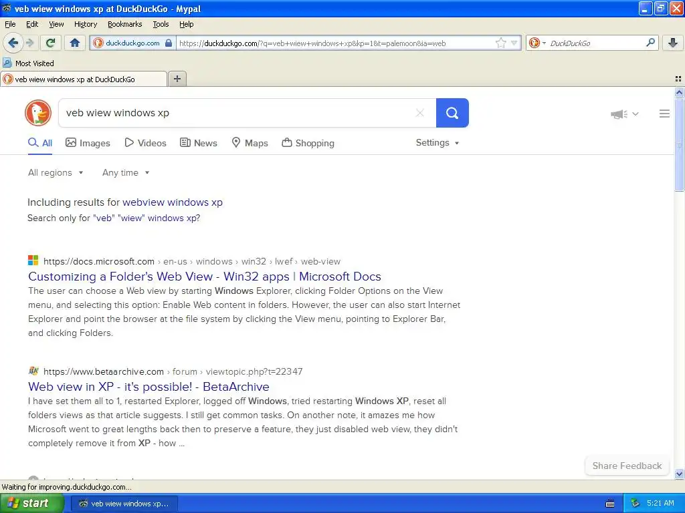Click the Share Feedback button
The height and width of the screenshot is (513, 685).
point(627,466)
